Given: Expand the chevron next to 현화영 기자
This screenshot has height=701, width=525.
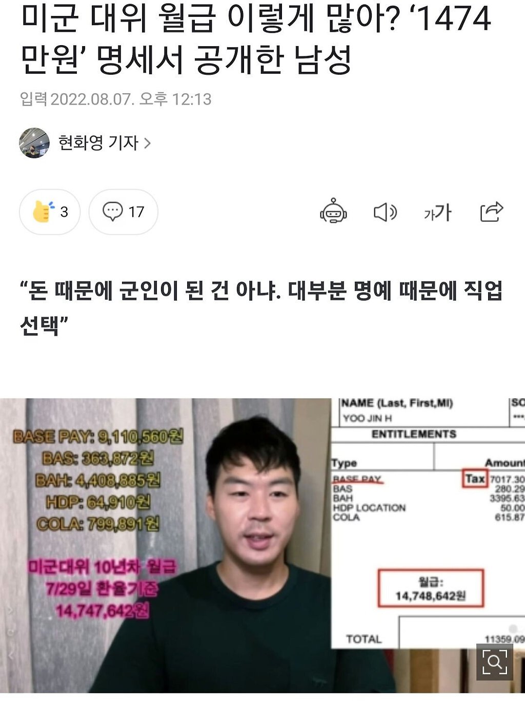Looking at the screenshot, I should 147,143.
